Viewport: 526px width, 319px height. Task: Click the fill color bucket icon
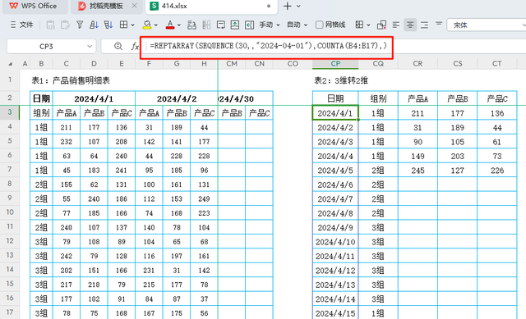pos(147,25)
